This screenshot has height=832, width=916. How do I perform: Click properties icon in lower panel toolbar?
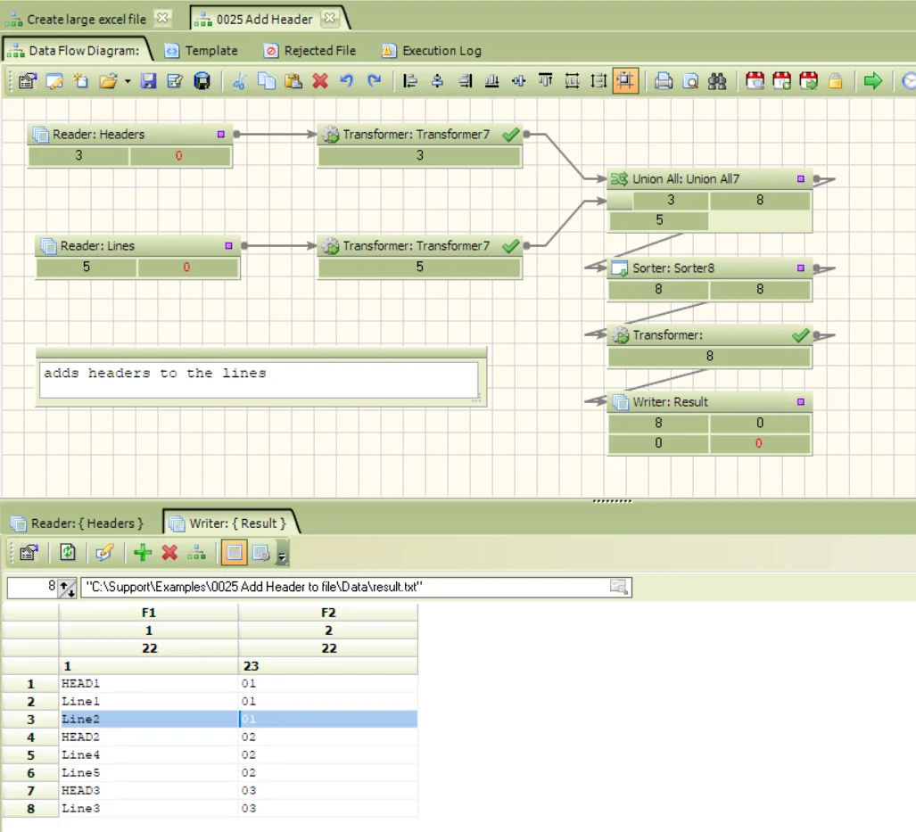pos(29,552)
